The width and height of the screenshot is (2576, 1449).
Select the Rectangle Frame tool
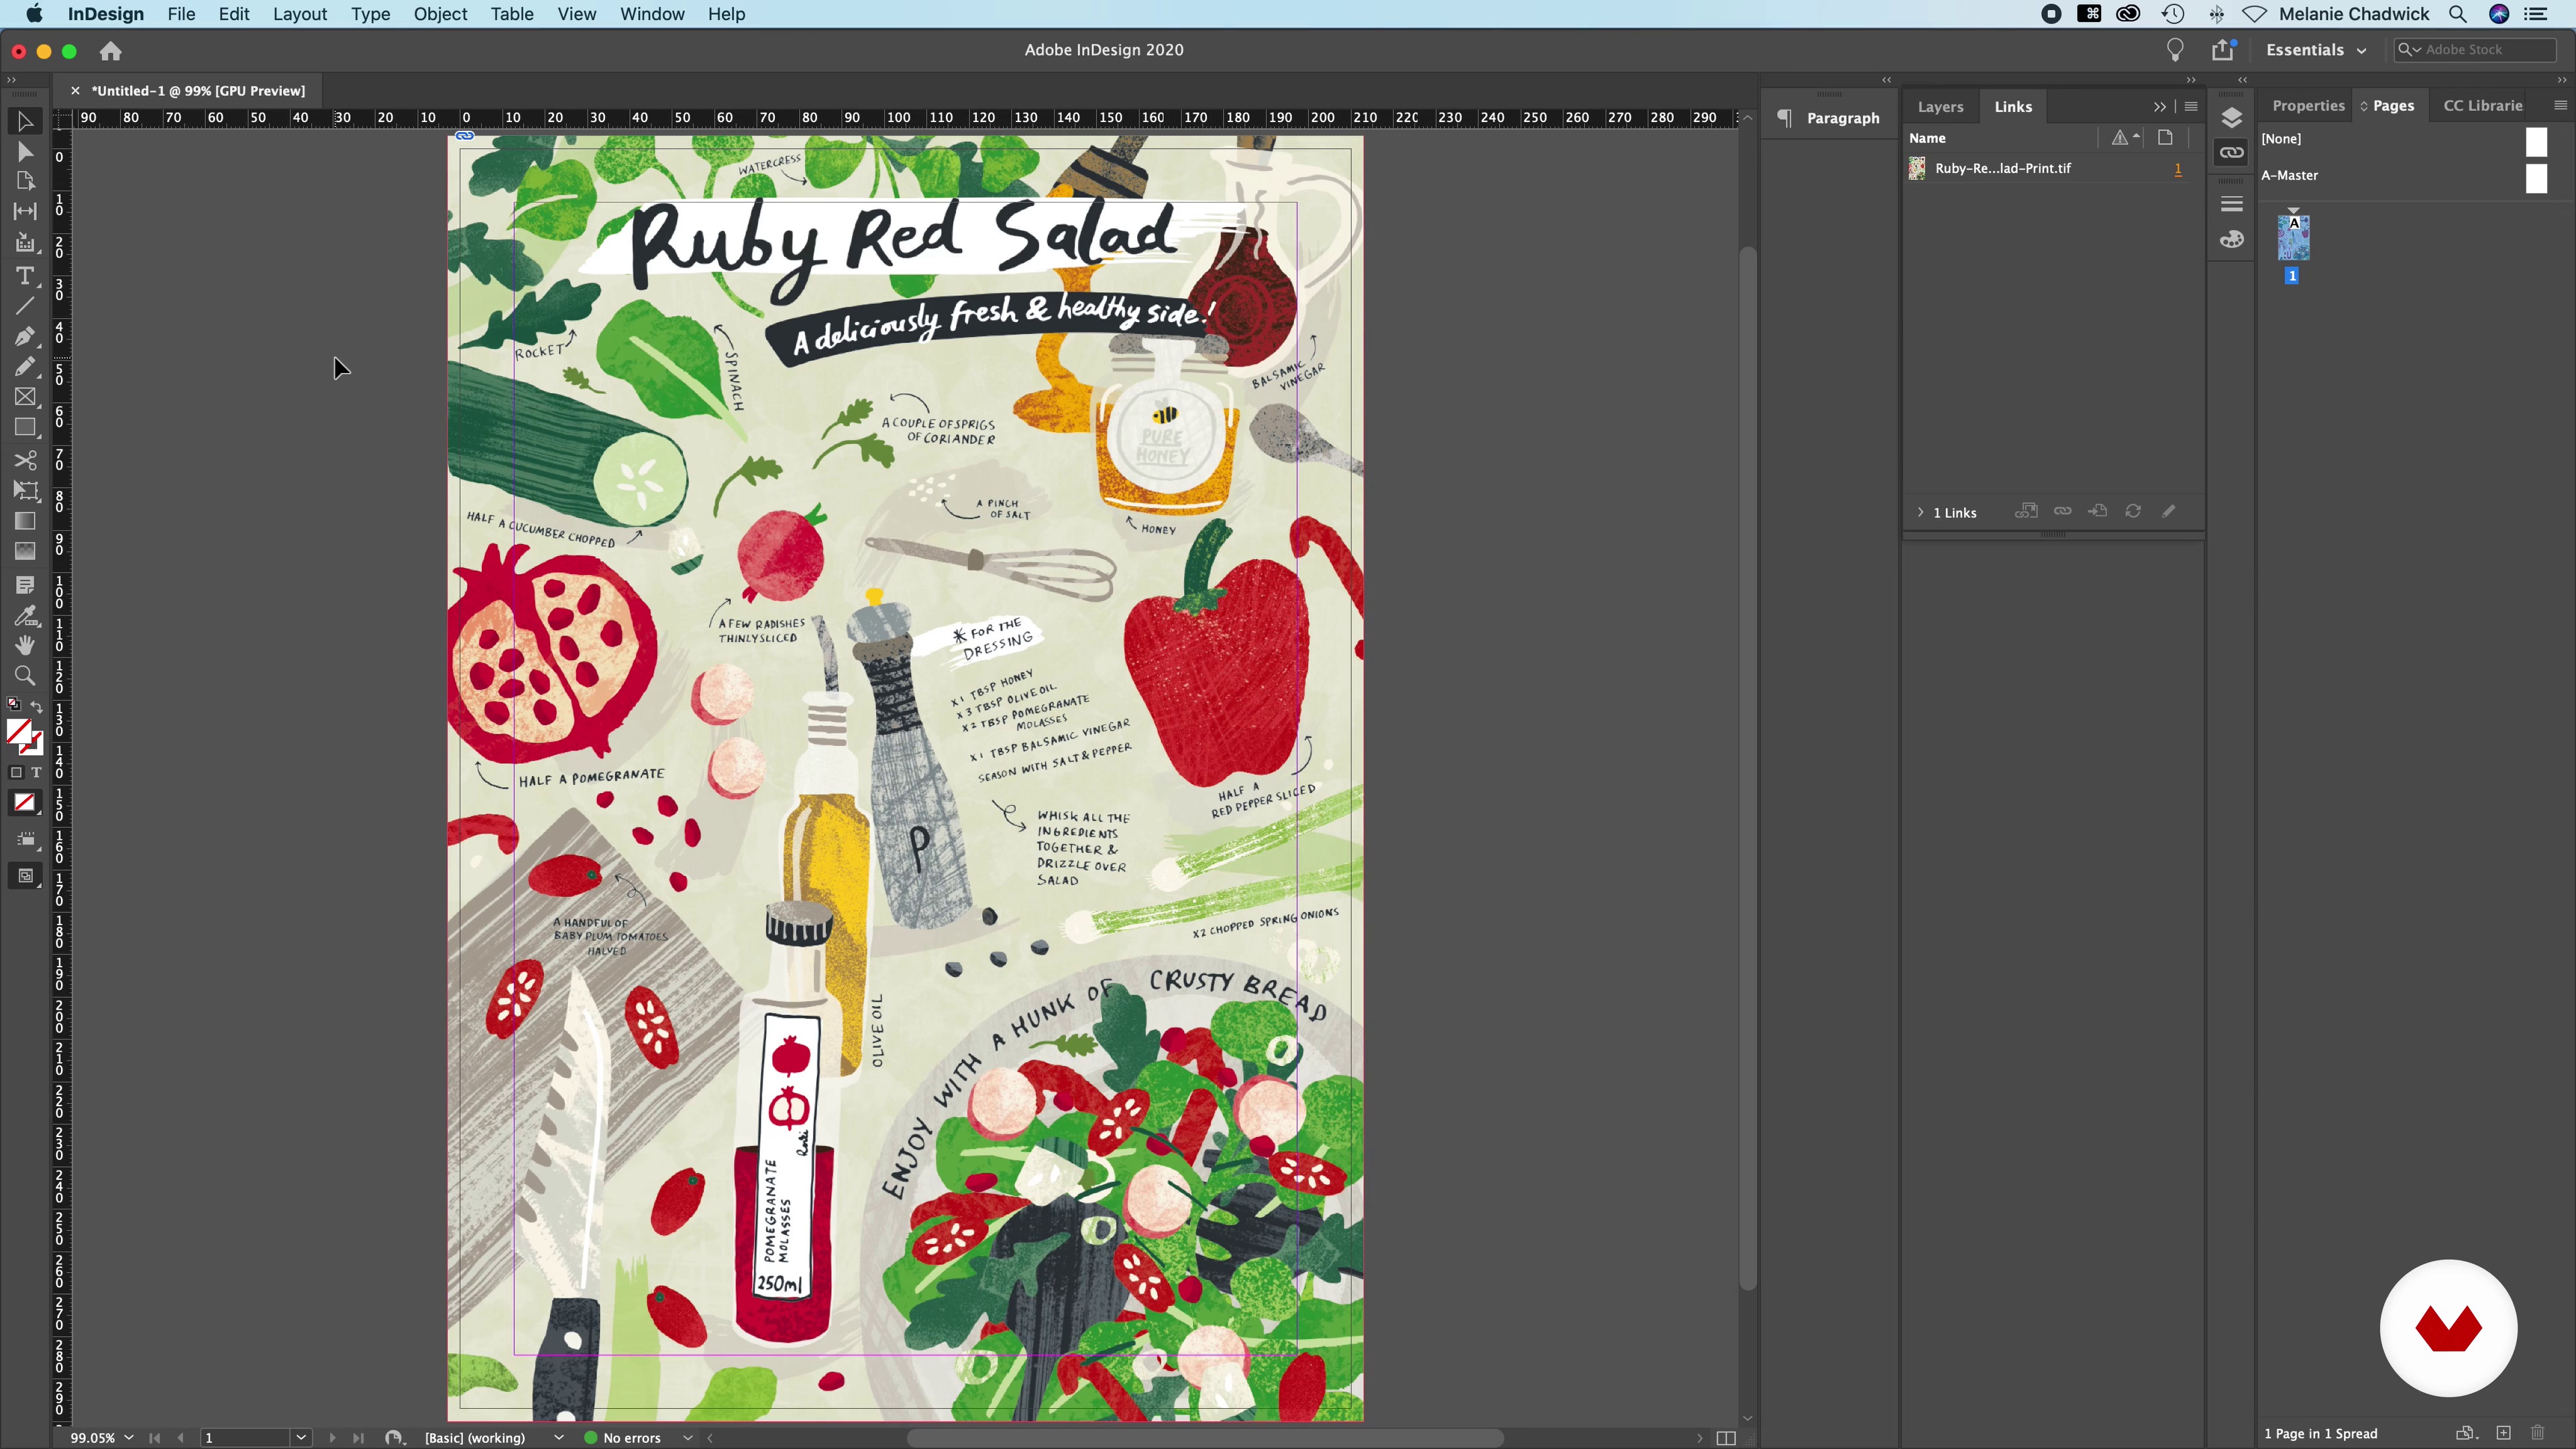(25, 397)
